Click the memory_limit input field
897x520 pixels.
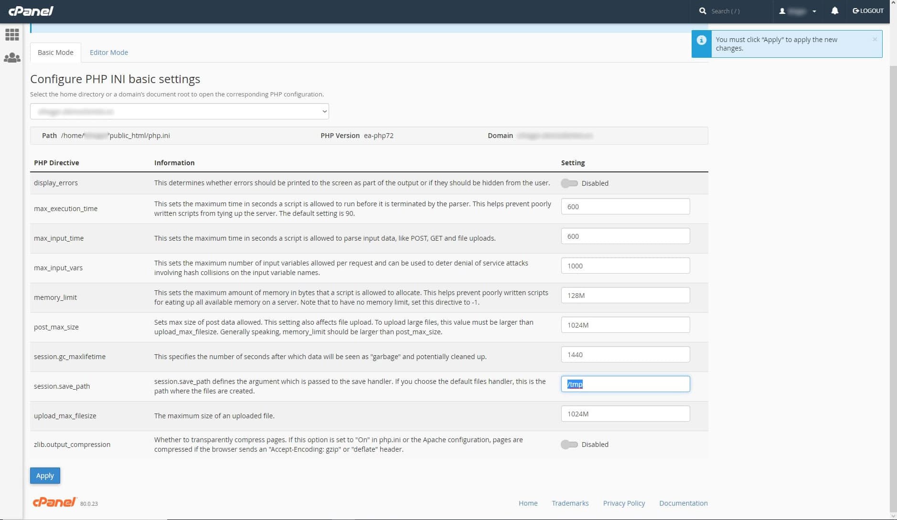[625, 296]
